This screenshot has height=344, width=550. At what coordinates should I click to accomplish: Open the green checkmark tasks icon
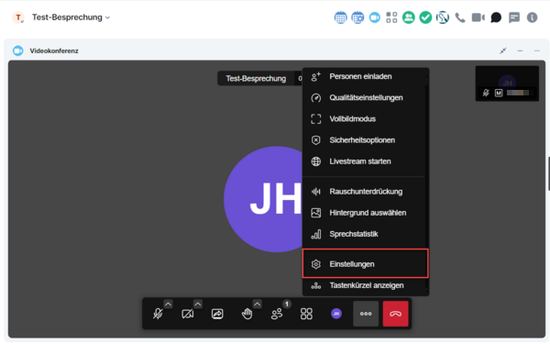point(425,17)
